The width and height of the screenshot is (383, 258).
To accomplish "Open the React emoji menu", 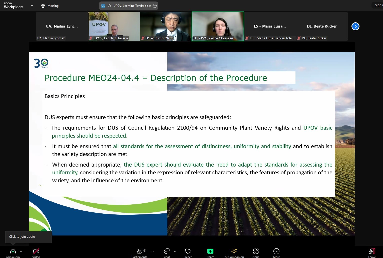I will [x=188, y=252].
